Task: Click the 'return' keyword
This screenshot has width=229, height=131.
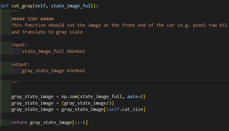Action: (19, 123)
